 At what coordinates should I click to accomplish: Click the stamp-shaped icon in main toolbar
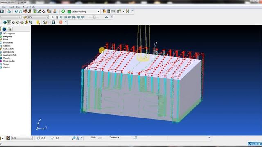click(55, 11)
